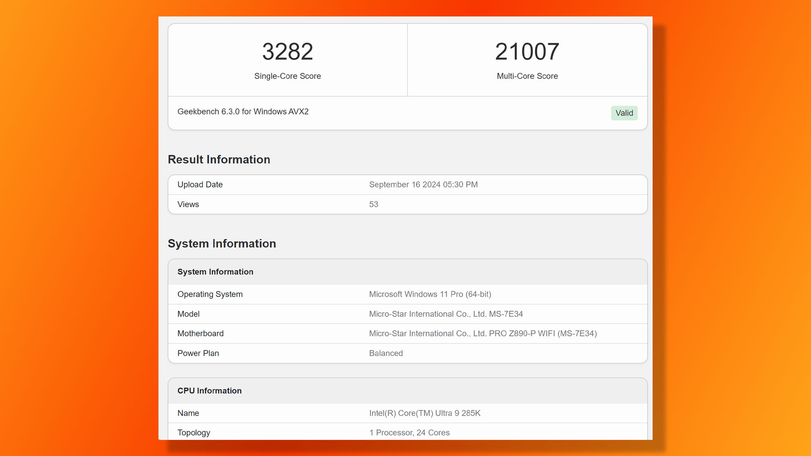Image resolution: width=811 pixels, height=456 pixels.
Task: Click Geekbench 6.3.0 for Windows AVX2 text
Action: pyautogui.click(x=243, y=111)
